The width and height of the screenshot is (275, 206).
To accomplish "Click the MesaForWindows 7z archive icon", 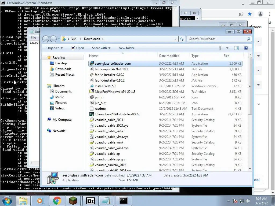I will coord(91,92).
